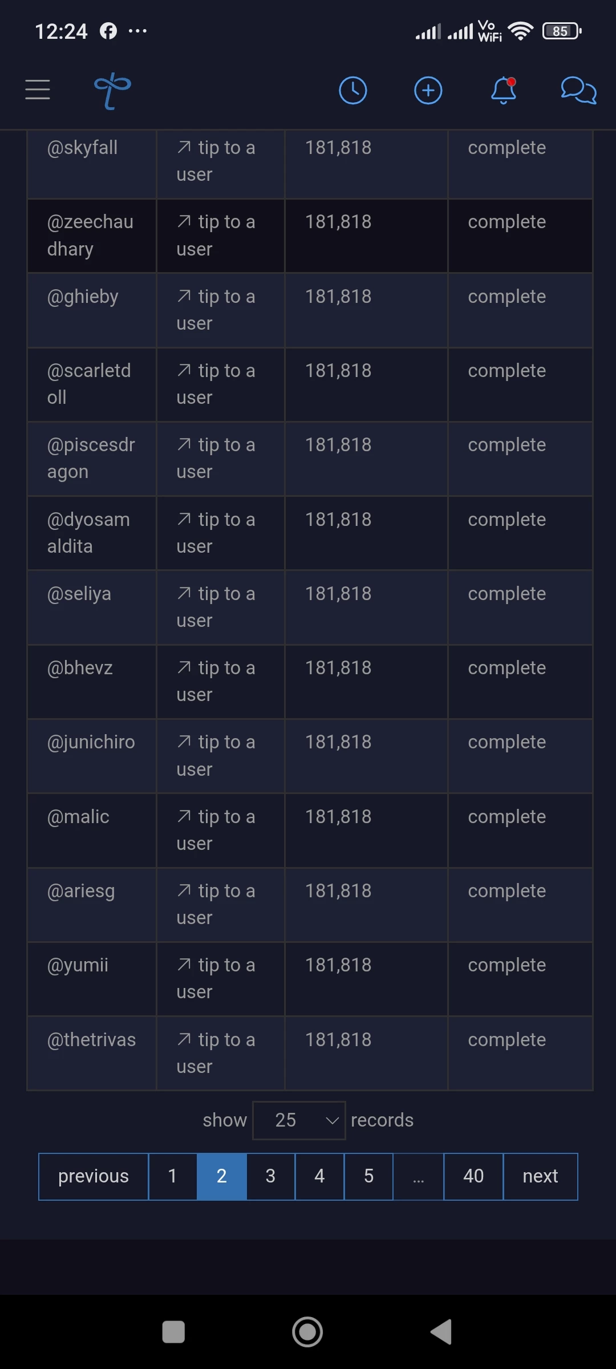Image resolution: width=616 pixels, height=1369 pixels.
Task: Open the hamburger menu
Action: [x=38, y=90]
